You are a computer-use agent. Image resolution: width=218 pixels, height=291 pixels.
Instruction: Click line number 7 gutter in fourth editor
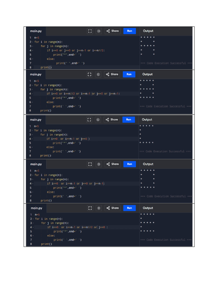click(31, 196)
